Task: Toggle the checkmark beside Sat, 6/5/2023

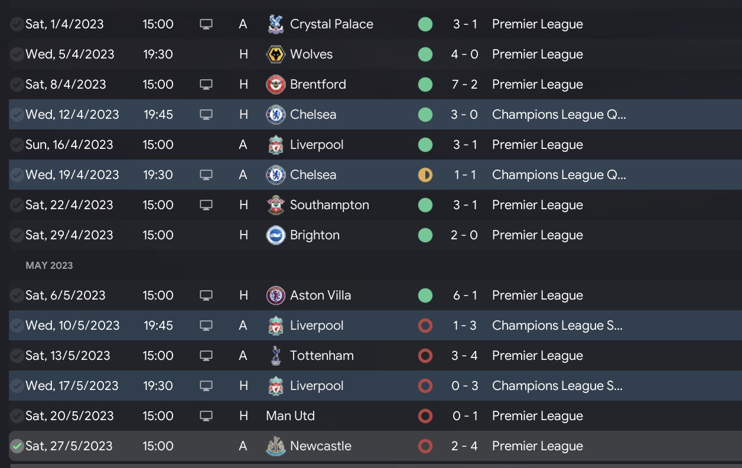Action: (17, 295)
